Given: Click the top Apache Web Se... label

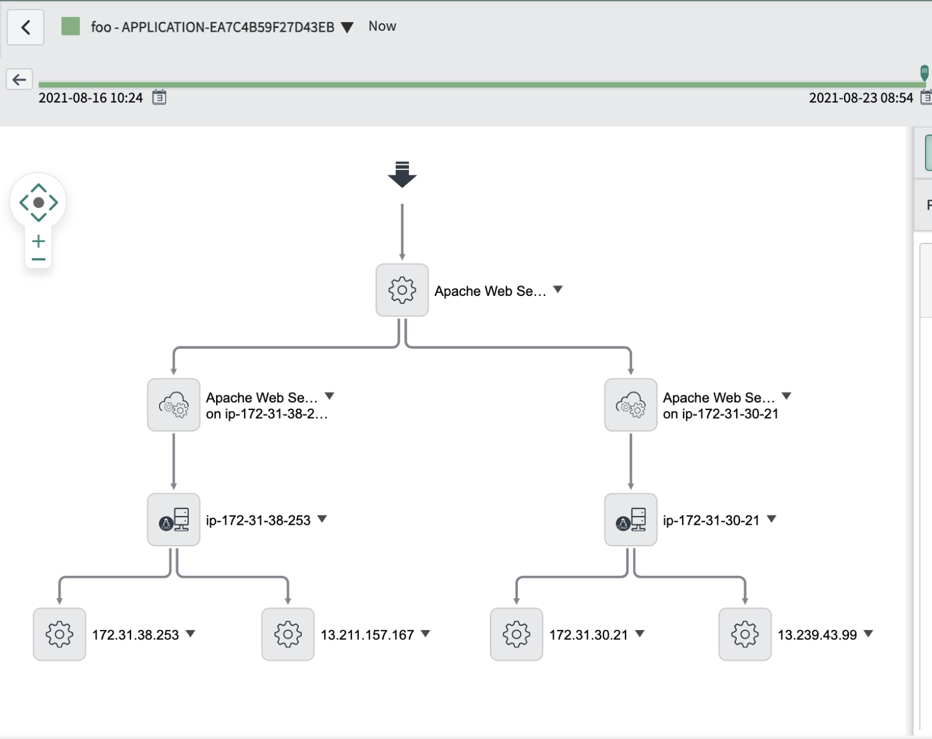Looking at the screenshot, I should click(x=490, y=291).
